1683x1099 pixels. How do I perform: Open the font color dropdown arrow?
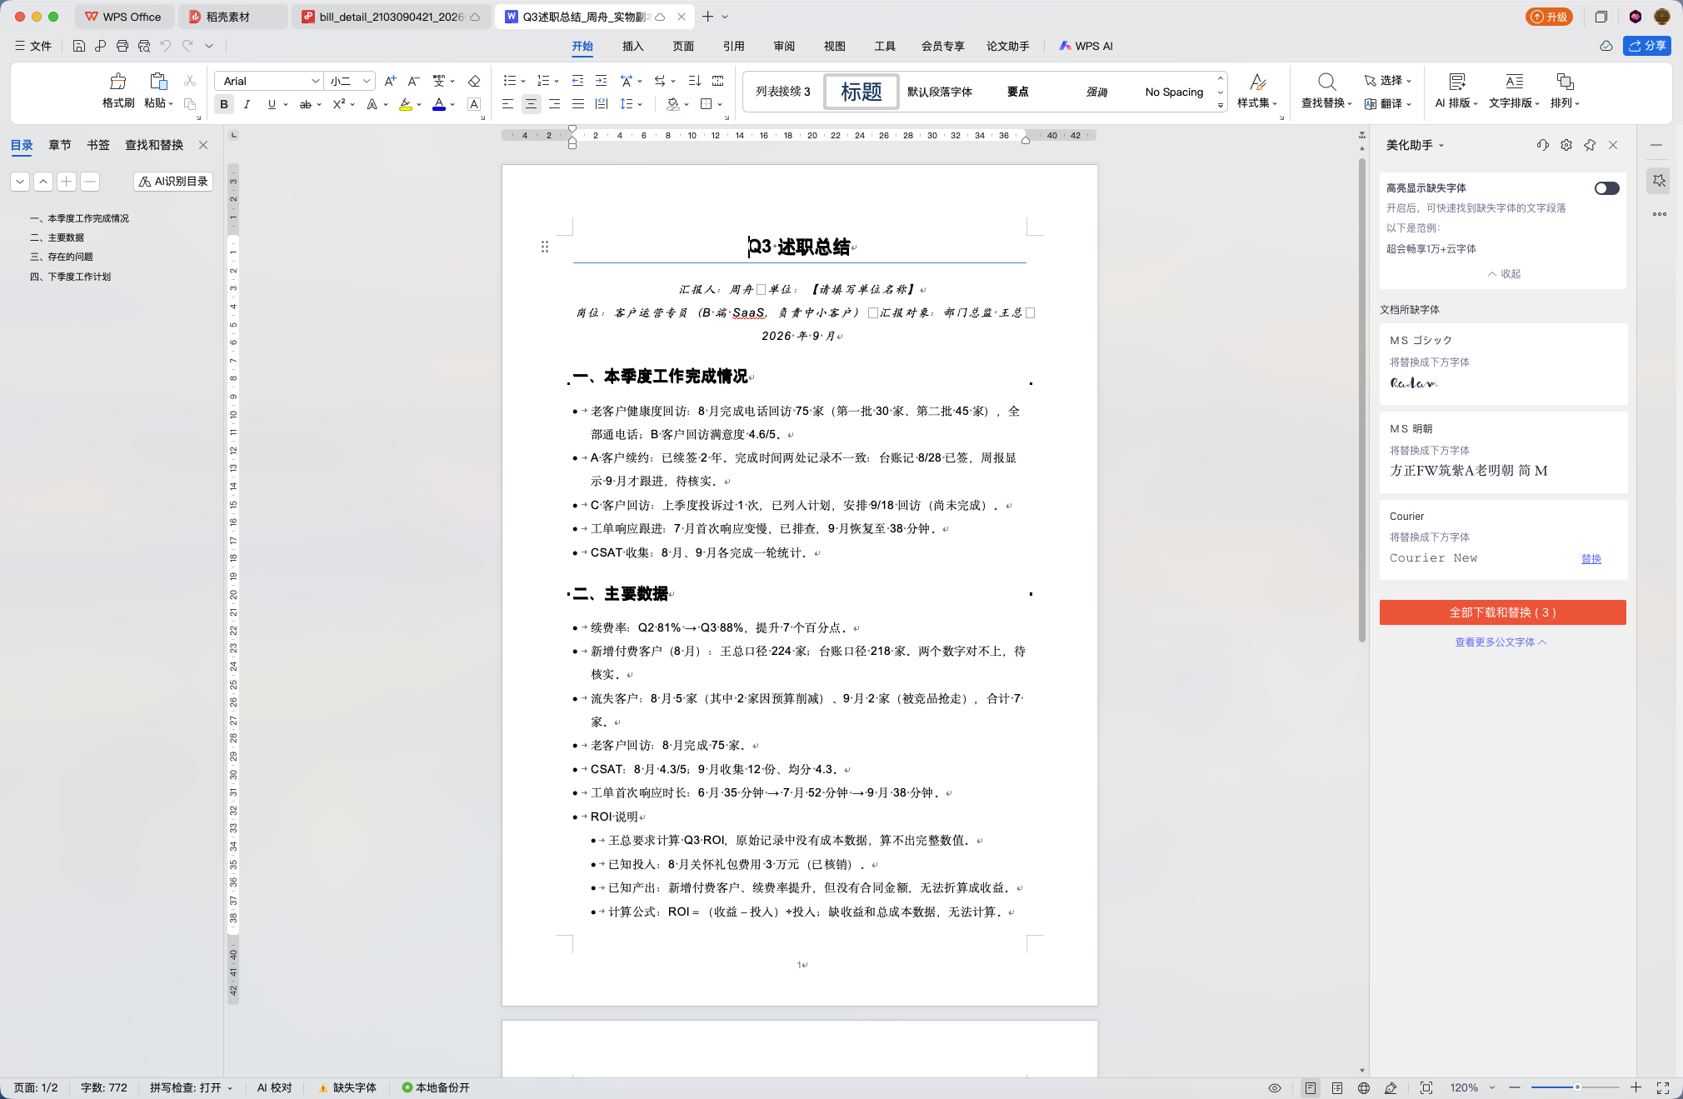click(452, 104)
